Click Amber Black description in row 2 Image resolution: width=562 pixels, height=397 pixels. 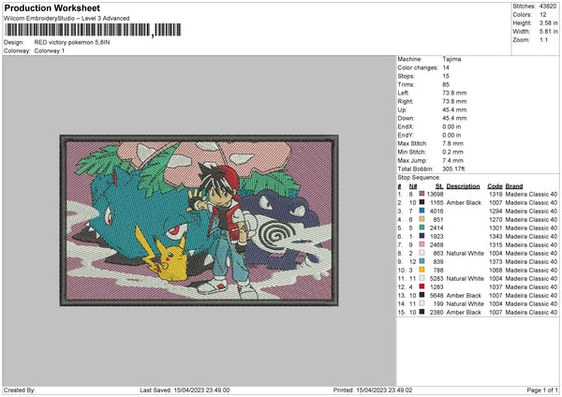click(464, 203)
